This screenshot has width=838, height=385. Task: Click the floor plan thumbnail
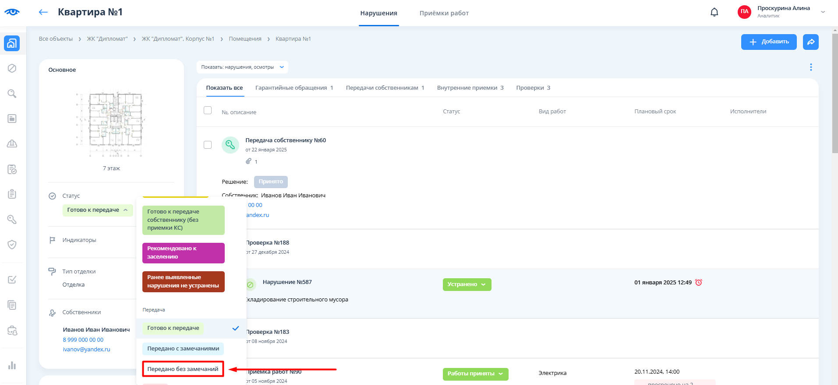tap(111, 125)
